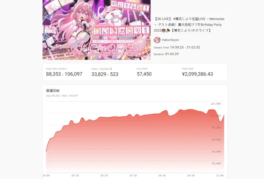
Task: Click the 40,000 label on the chart y-axis
Action: click(216, 151)
